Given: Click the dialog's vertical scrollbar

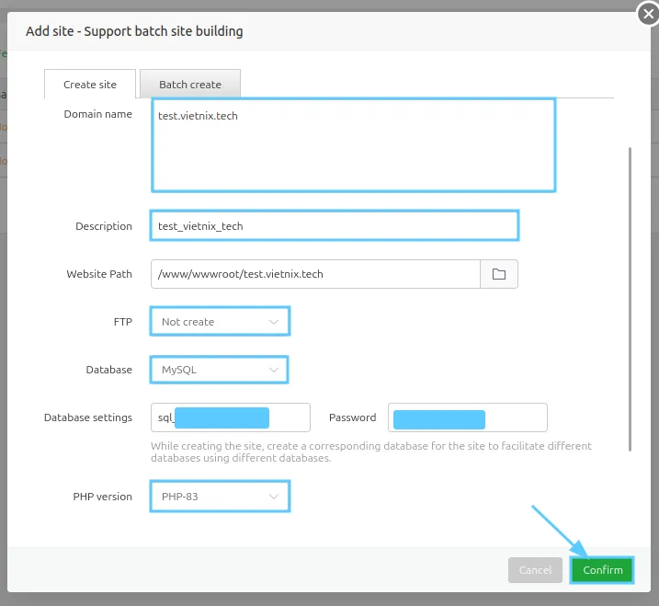Looking at the screenshot, I should click(x=630, y=299).
